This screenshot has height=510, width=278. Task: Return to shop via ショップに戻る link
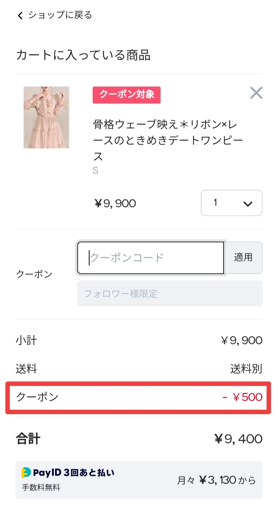(60, 15)
